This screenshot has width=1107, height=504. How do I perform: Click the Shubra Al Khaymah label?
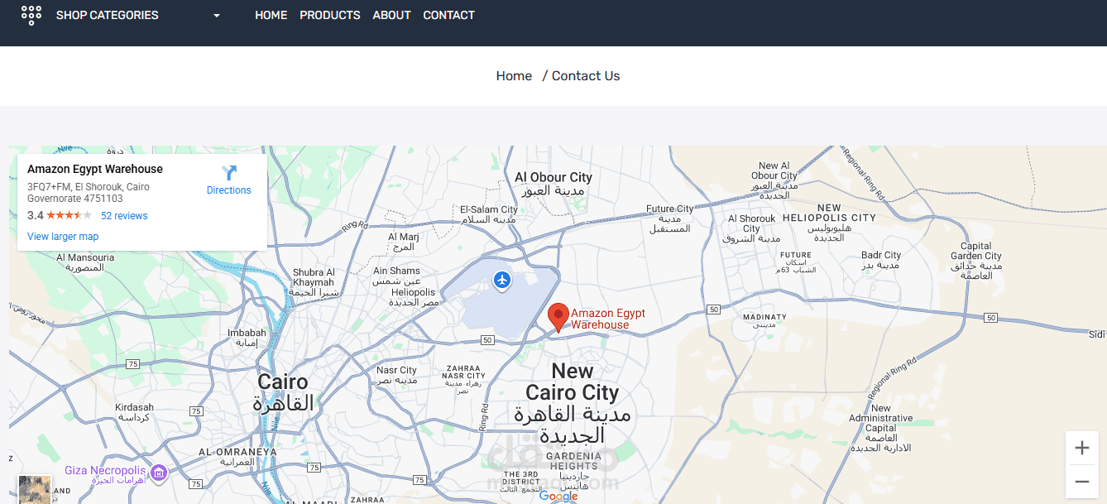point(314,282)
